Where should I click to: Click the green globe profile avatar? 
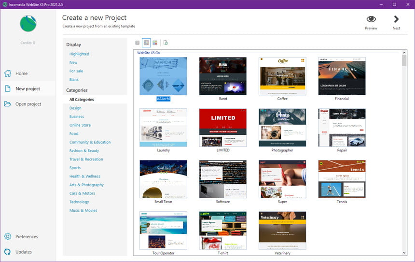[28, 24]
